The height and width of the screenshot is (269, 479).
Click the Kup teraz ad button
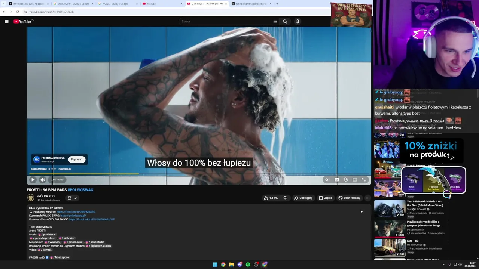pos(77,160)
